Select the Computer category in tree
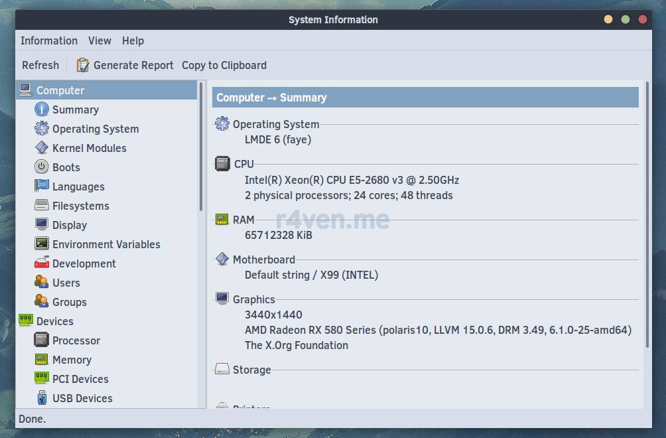 point(60,90)
